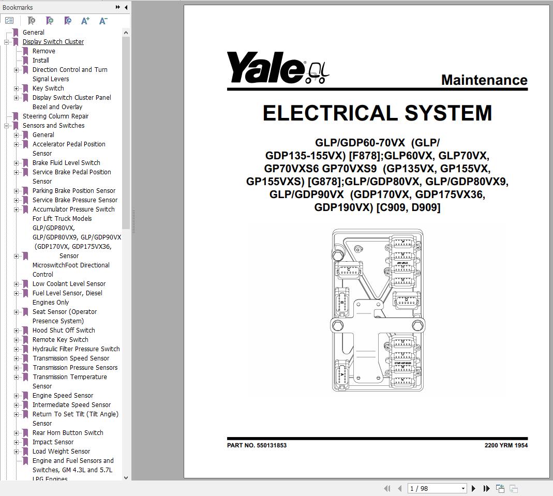
Task: Increase bookmark text size with A+
Action: point(85,21)
